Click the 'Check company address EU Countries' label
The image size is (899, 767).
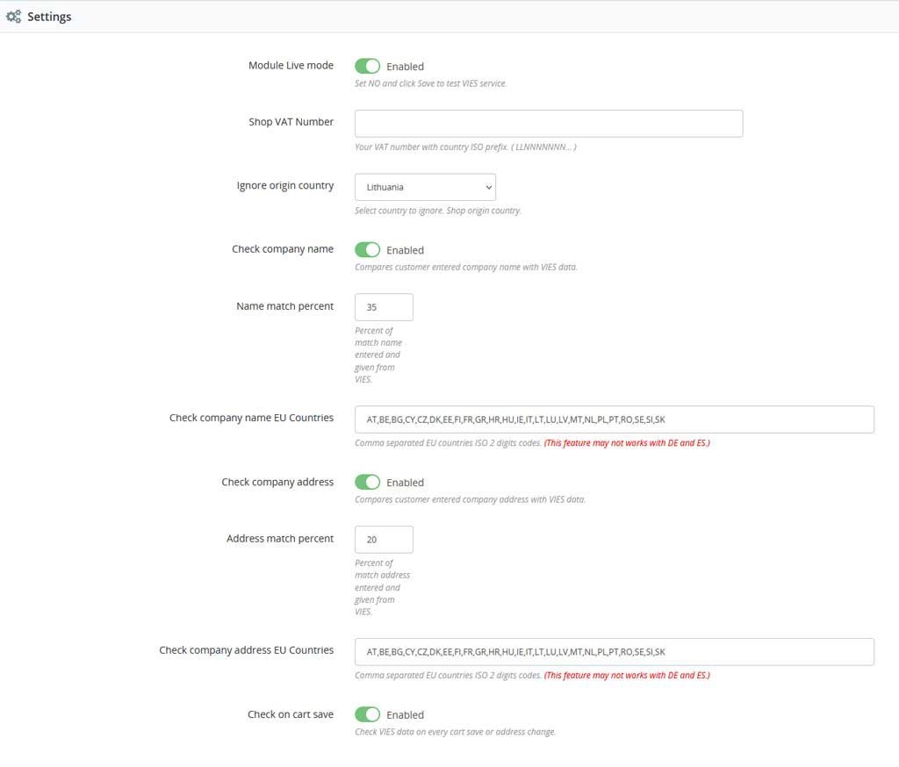click(x=246, y=650)
